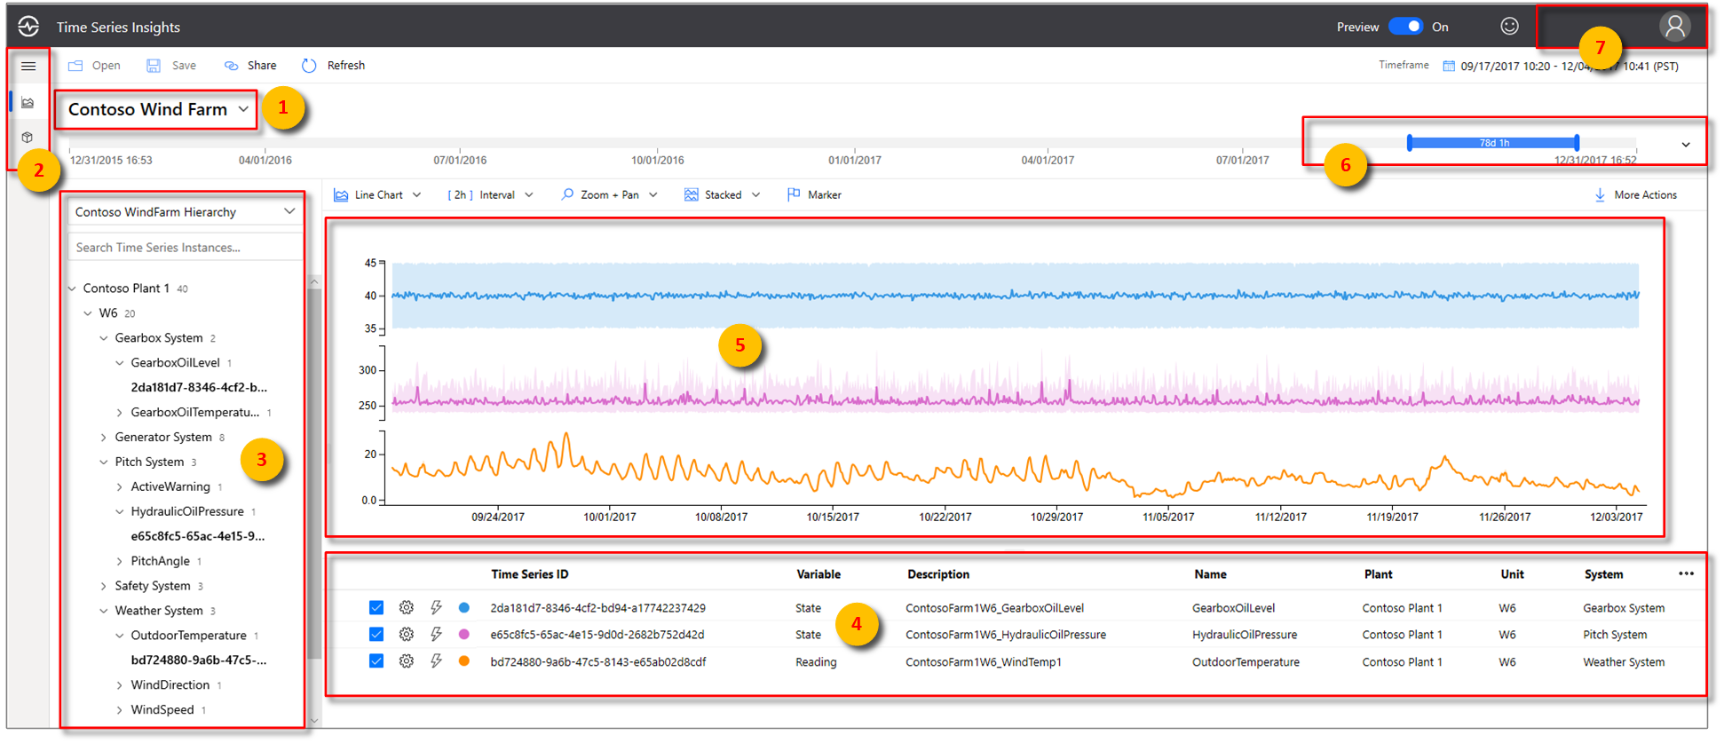Select the model cube sidebar icon

(28, 138)
